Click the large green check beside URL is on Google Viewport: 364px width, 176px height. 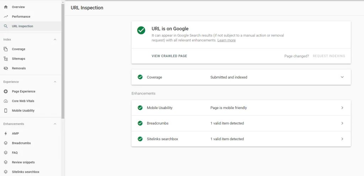tap(141, 30)
